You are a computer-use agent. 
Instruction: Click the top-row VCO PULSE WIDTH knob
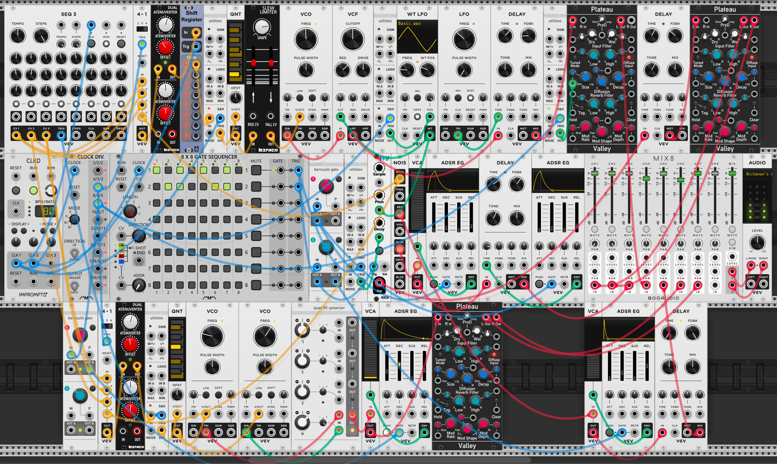306,70
